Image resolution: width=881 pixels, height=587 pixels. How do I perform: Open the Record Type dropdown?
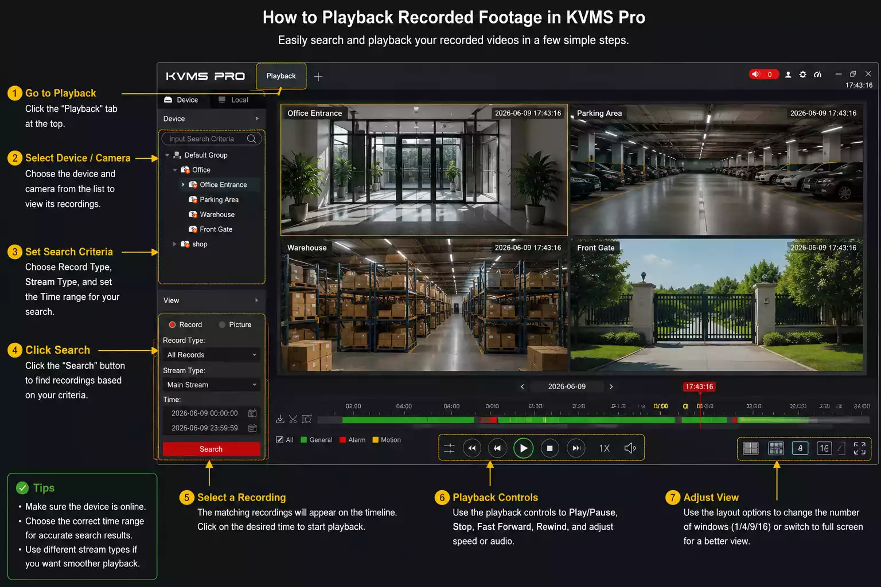tap(212, 355)
